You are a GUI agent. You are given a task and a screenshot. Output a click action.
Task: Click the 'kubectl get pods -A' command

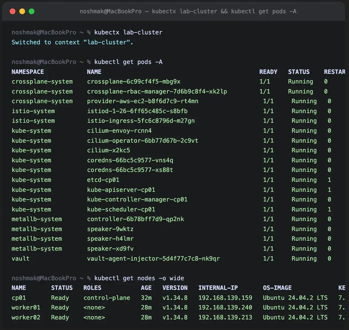[128, 62]
